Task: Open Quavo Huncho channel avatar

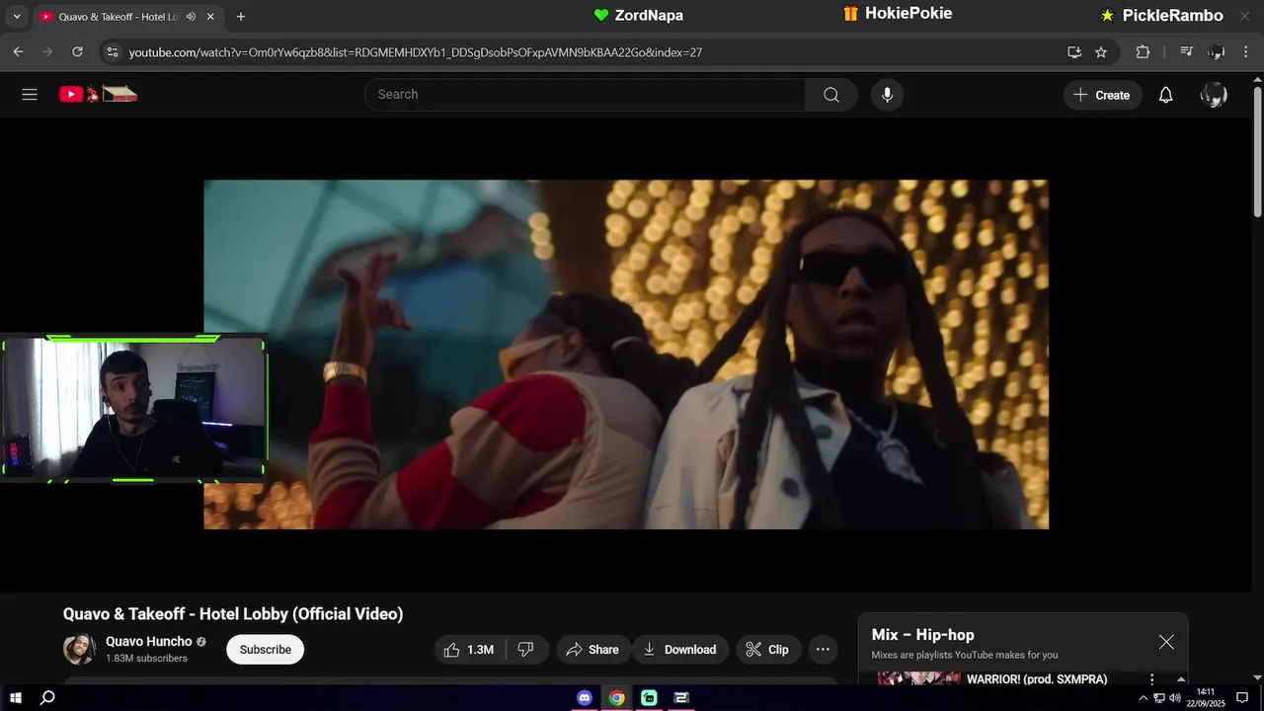Action: click(x=79, y=649)
